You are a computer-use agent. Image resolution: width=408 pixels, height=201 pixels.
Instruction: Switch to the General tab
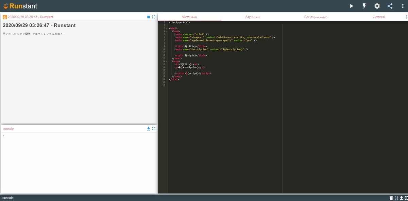(x=379, y=17)
